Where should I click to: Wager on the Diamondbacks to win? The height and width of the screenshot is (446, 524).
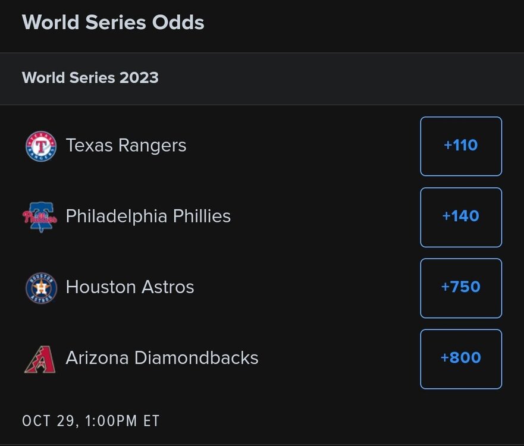pyautogui.click(x=461, y=359)
